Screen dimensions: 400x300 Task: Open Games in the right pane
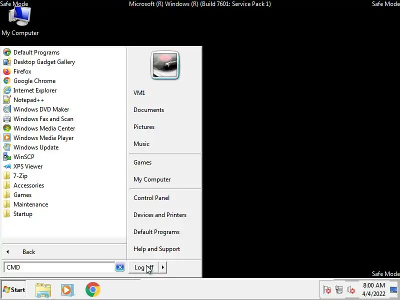[x=142, y=162]
